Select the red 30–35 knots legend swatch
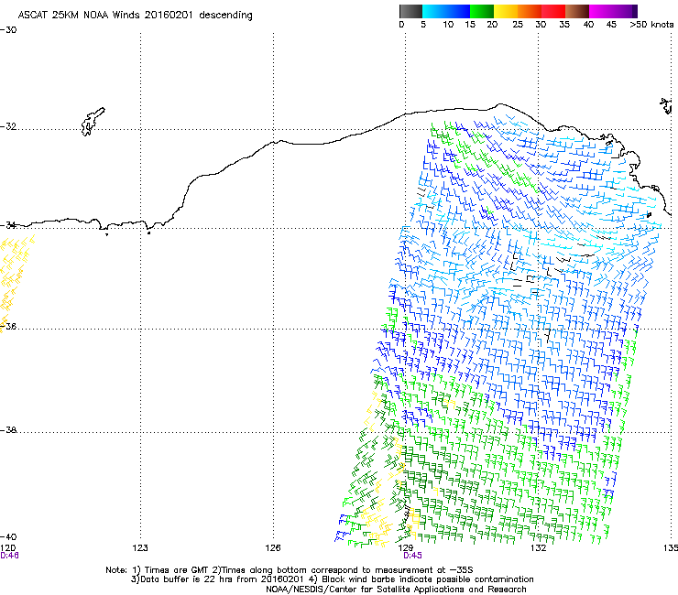Screen dimensions: 678x595 (553, 11)
